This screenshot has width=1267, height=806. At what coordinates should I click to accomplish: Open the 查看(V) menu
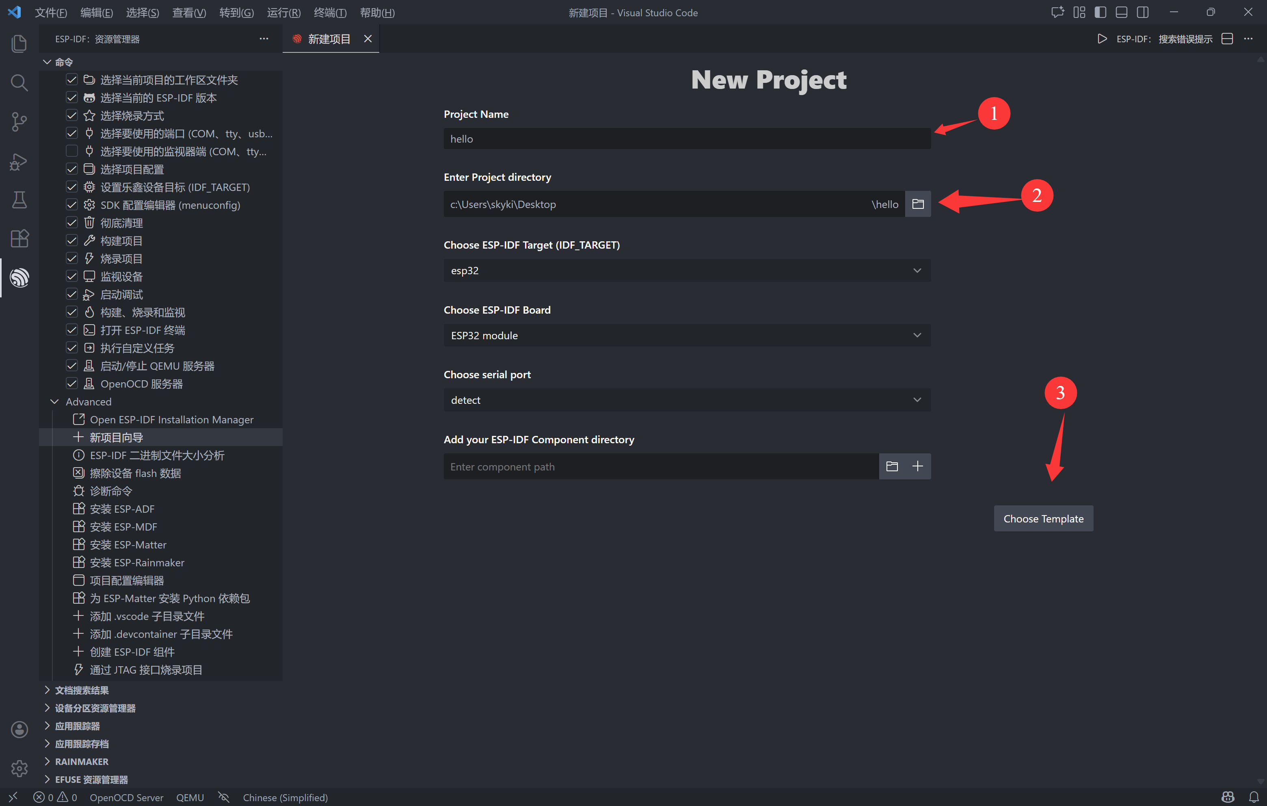tap(189, 13)
